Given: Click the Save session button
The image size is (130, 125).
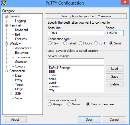Looking at the screenshot, I should 115,77.
